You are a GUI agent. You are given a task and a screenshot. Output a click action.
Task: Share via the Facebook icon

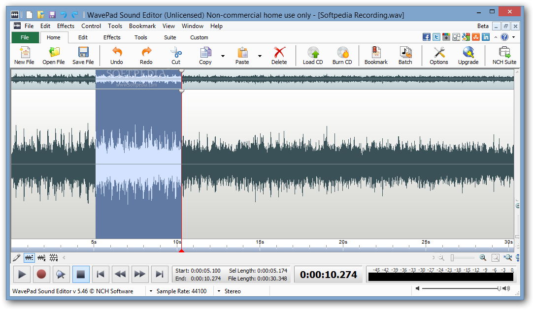427,37
